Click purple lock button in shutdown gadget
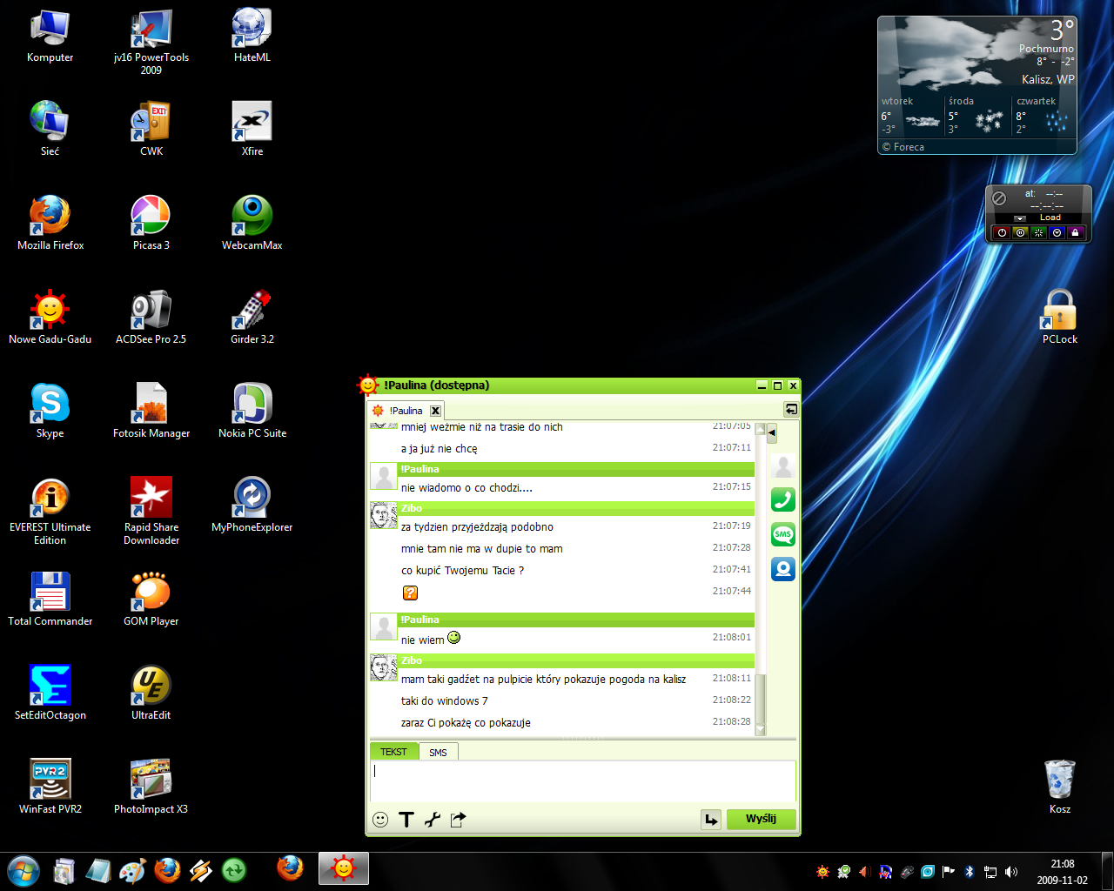 click(x=1075, y=233)
